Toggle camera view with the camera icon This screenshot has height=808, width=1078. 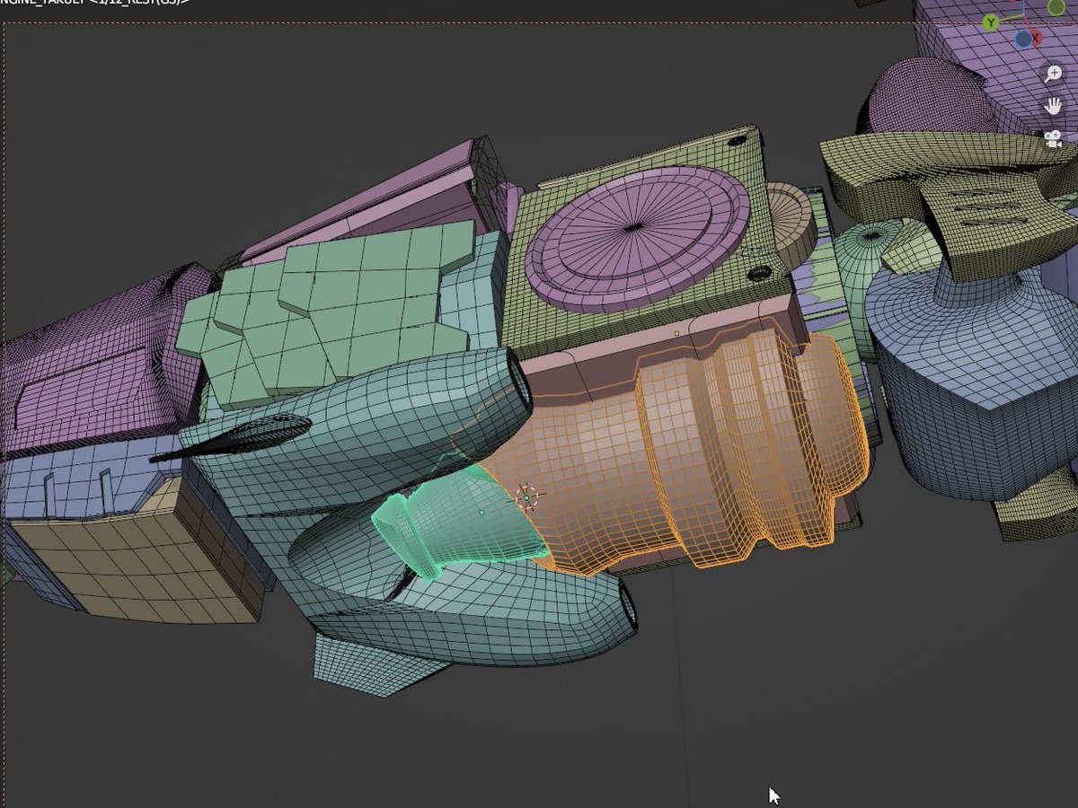coord(1053,138)
